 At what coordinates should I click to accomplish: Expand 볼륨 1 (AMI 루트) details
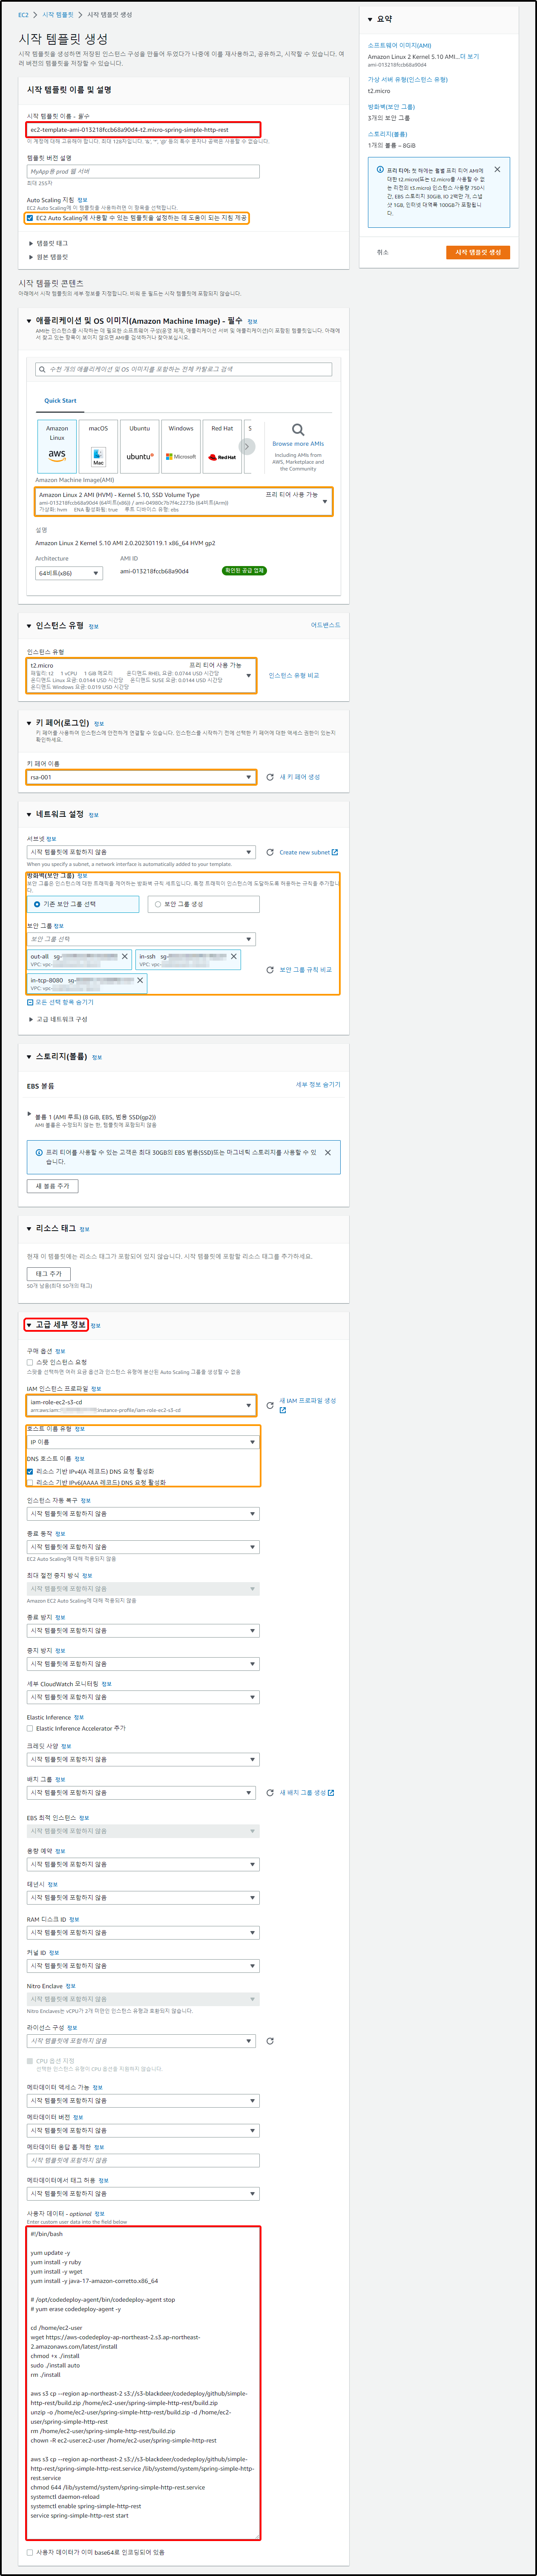pyautogui.click(x=29, y=1114)
